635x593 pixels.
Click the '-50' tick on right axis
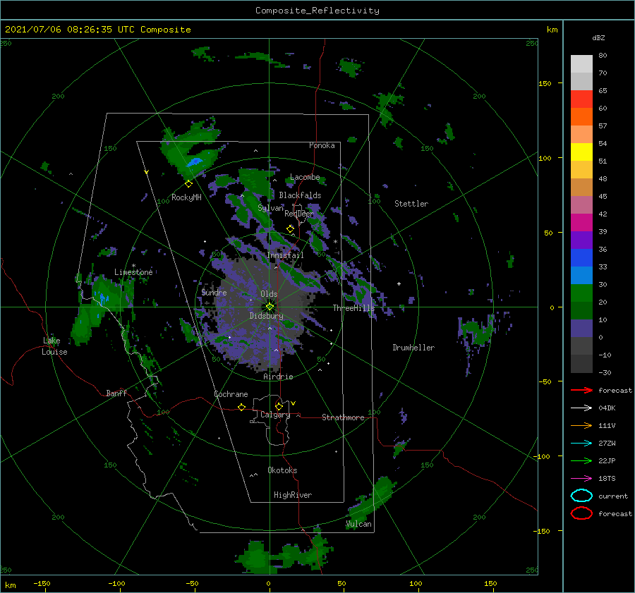coord(545,381)
